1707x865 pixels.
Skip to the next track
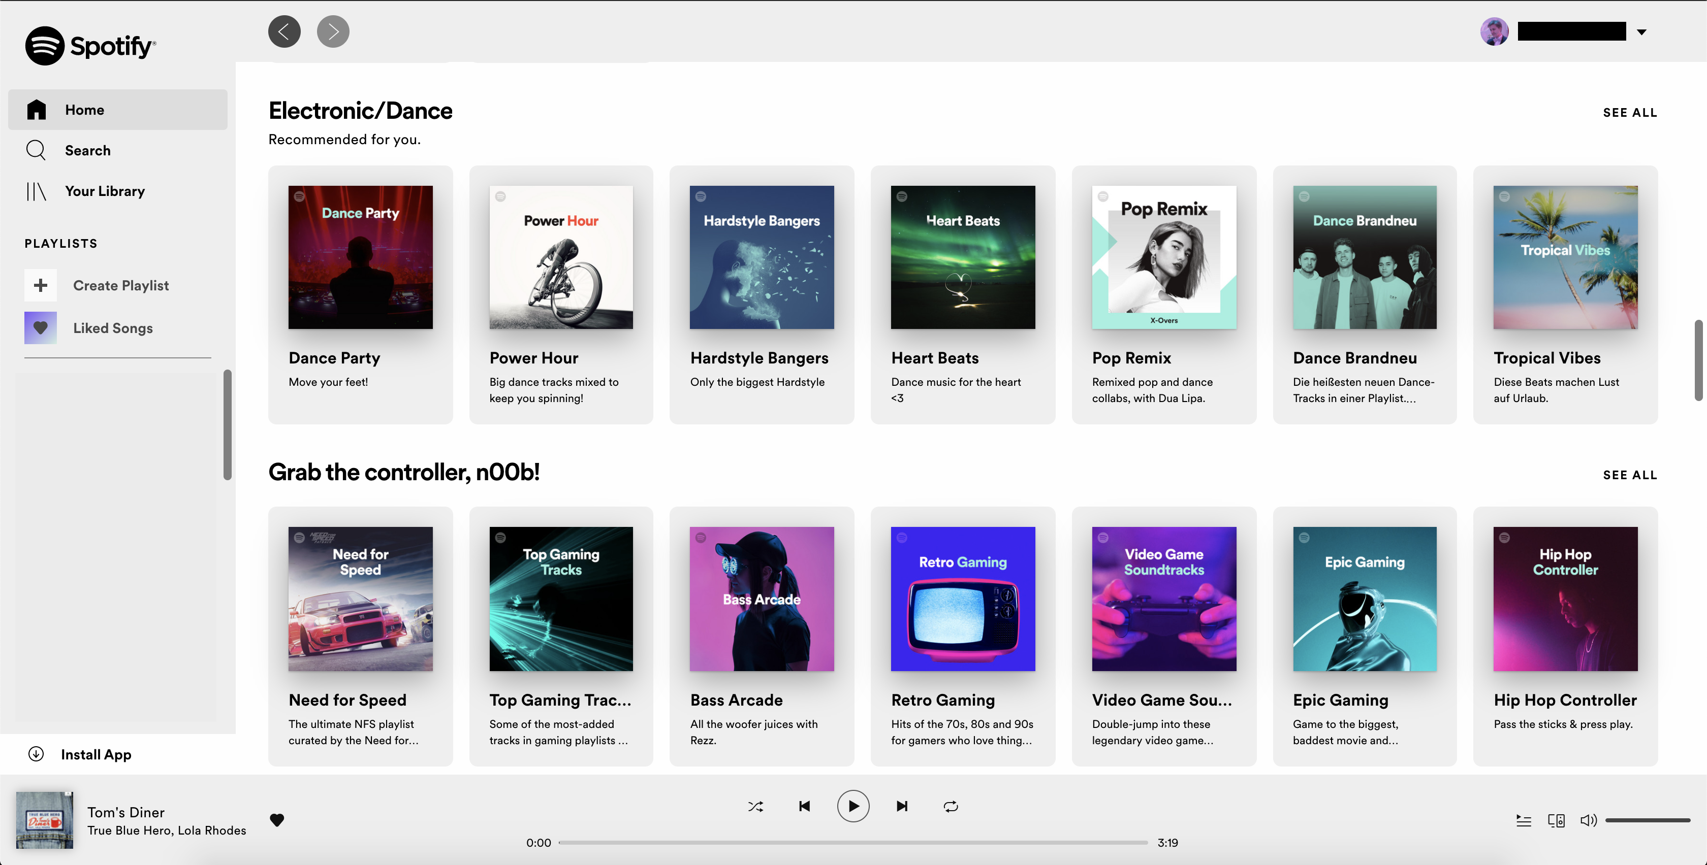(902, 806)
